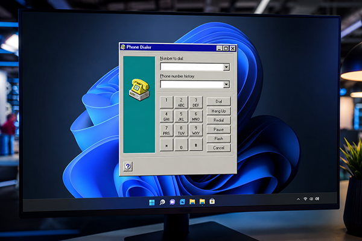Click the yellow telephone icon in teal panel
This screenshot has width=362, height=241.
tap(139, 90)
